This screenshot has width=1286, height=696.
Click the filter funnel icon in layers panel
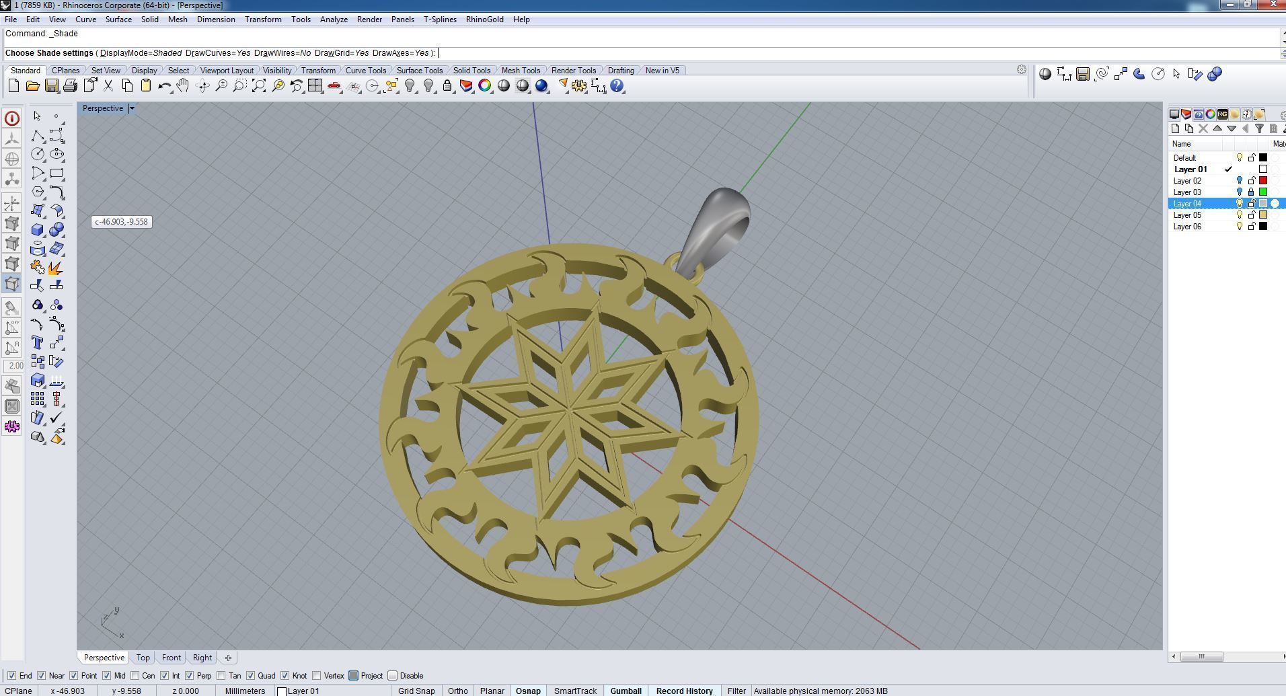[x=1259, y=129]
